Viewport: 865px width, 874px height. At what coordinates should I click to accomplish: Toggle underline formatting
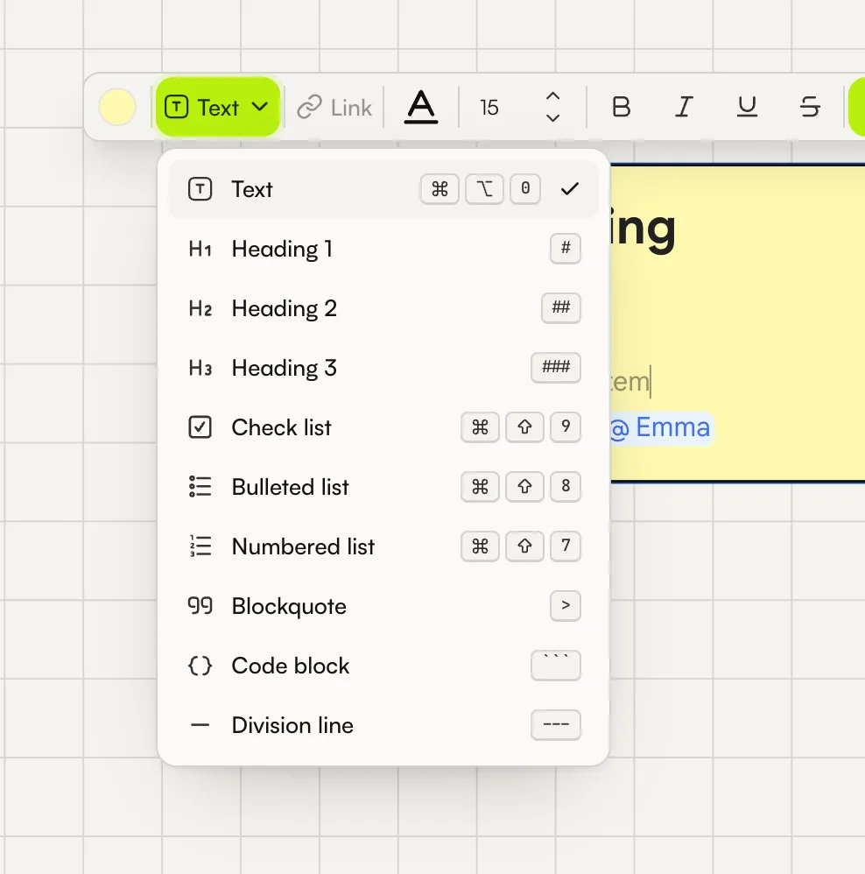[747, 107]
